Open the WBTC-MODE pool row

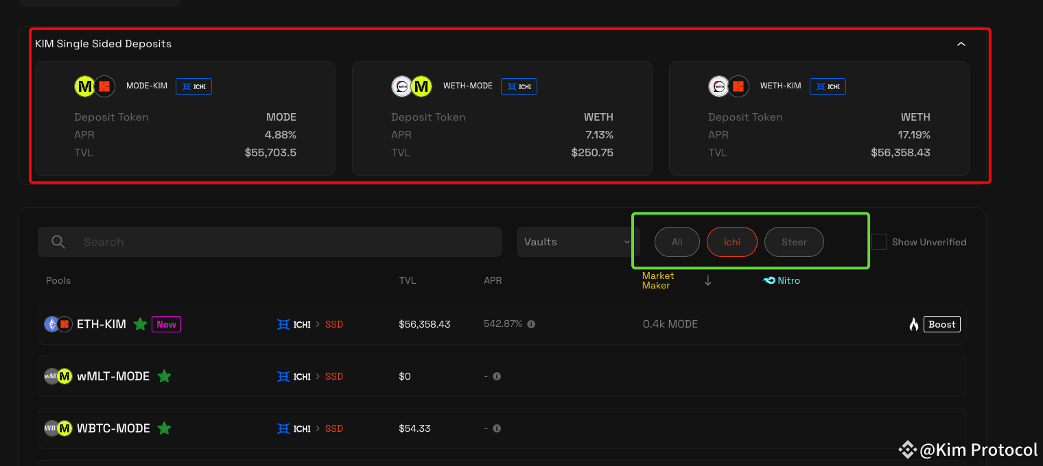[502, 428]
